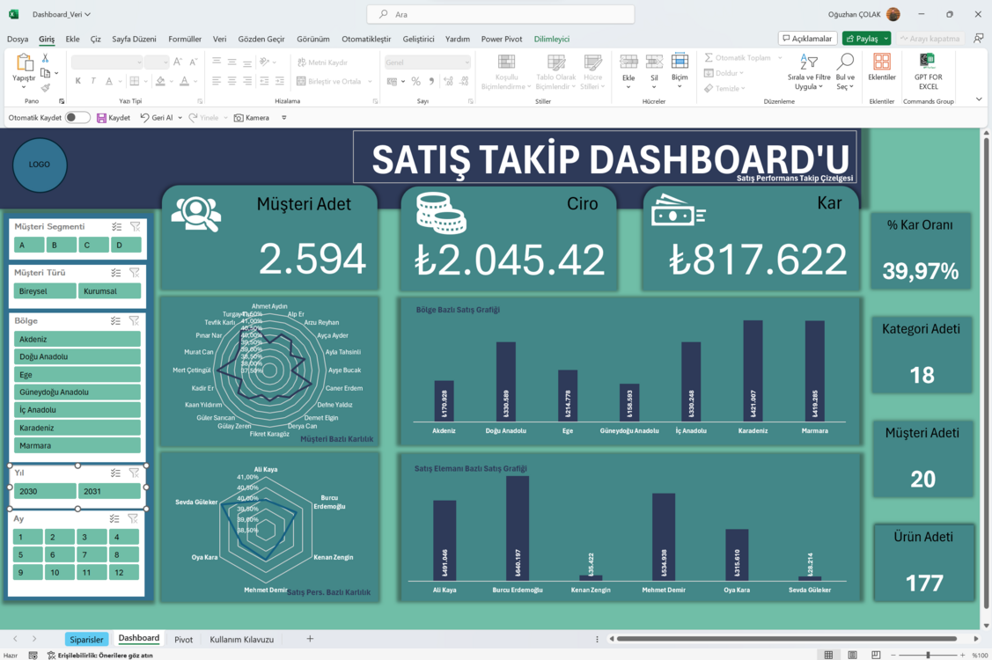992x660 pixels.
Task: Open Geri Al history dropdown arrow
Action: pyautogui.click(x=180, y=118)
